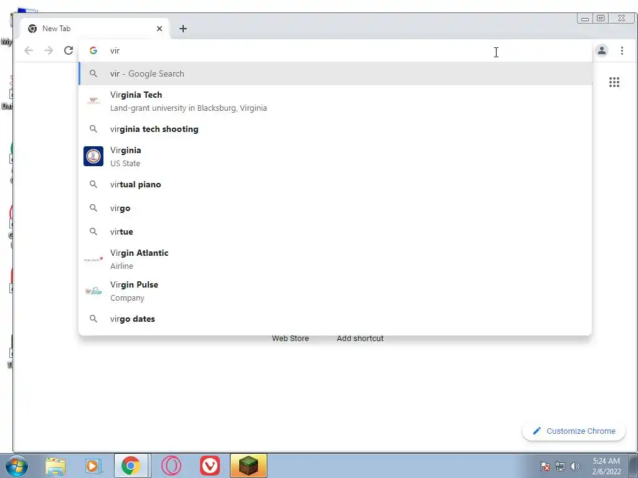Open a new tab with plus button
This screenshot has width=638, height=478.
click(x=183, y=29)
